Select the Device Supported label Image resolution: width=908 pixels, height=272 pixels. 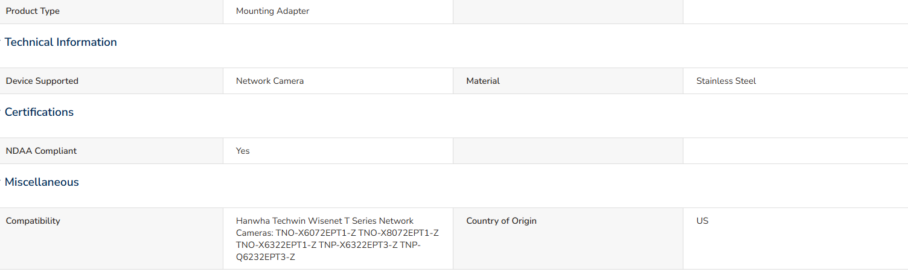[42, 81]
